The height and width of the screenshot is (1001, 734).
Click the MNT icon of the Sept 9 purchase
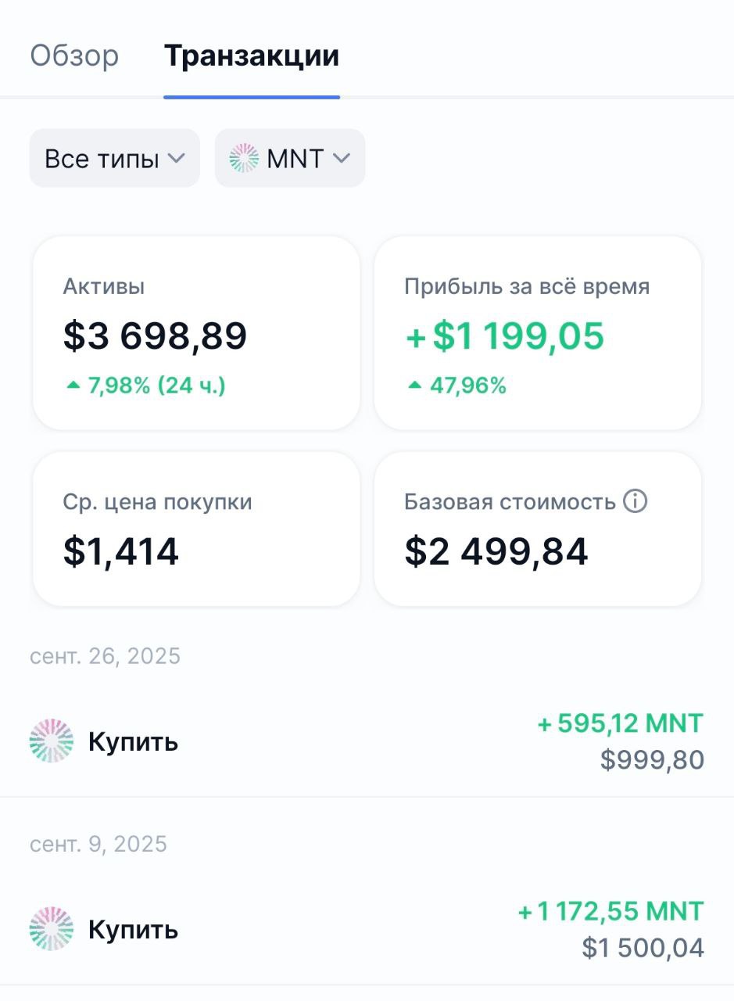[52, 929]
